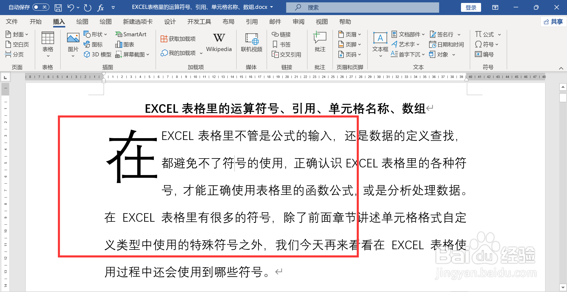The height and width of the screenshot is (292, 567).
Task: Insert a 分页 page break
Action: [x=14, y=54]
